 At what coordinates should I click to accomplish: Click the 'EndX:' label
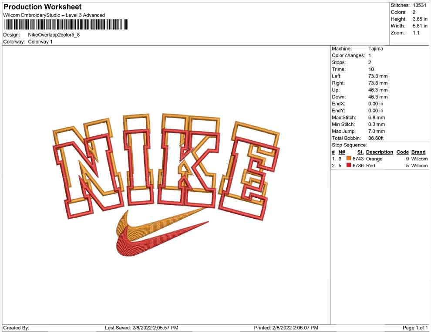click(338, 104)
